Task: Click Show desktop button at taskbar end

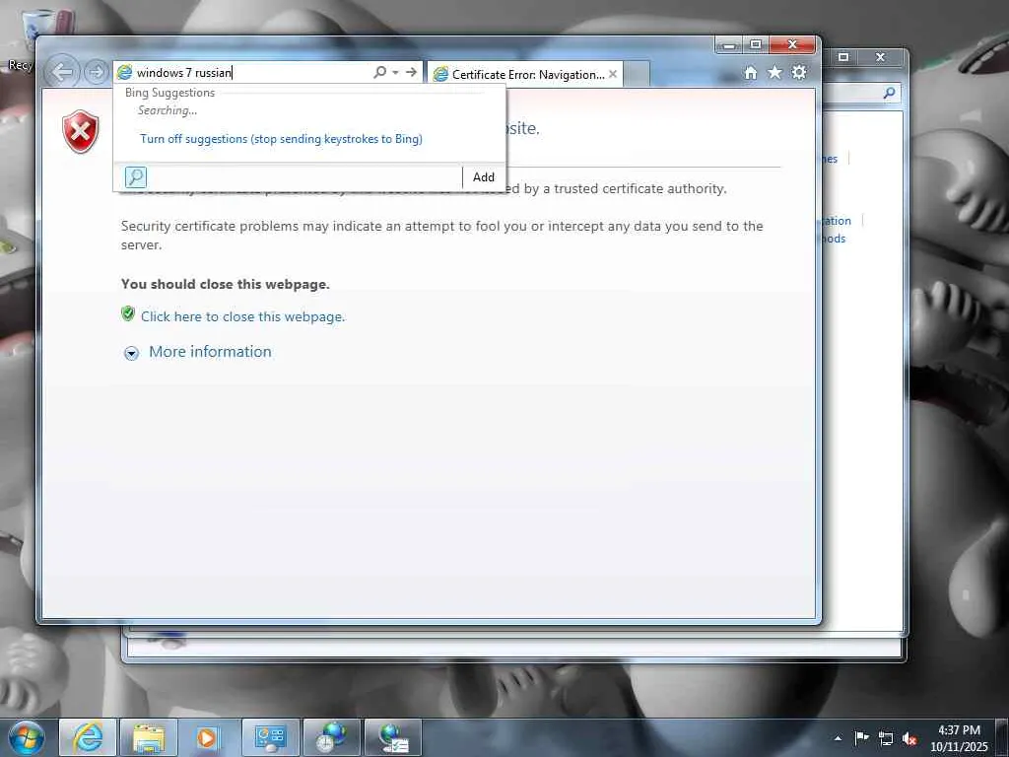Action: tap(1002, 737)
